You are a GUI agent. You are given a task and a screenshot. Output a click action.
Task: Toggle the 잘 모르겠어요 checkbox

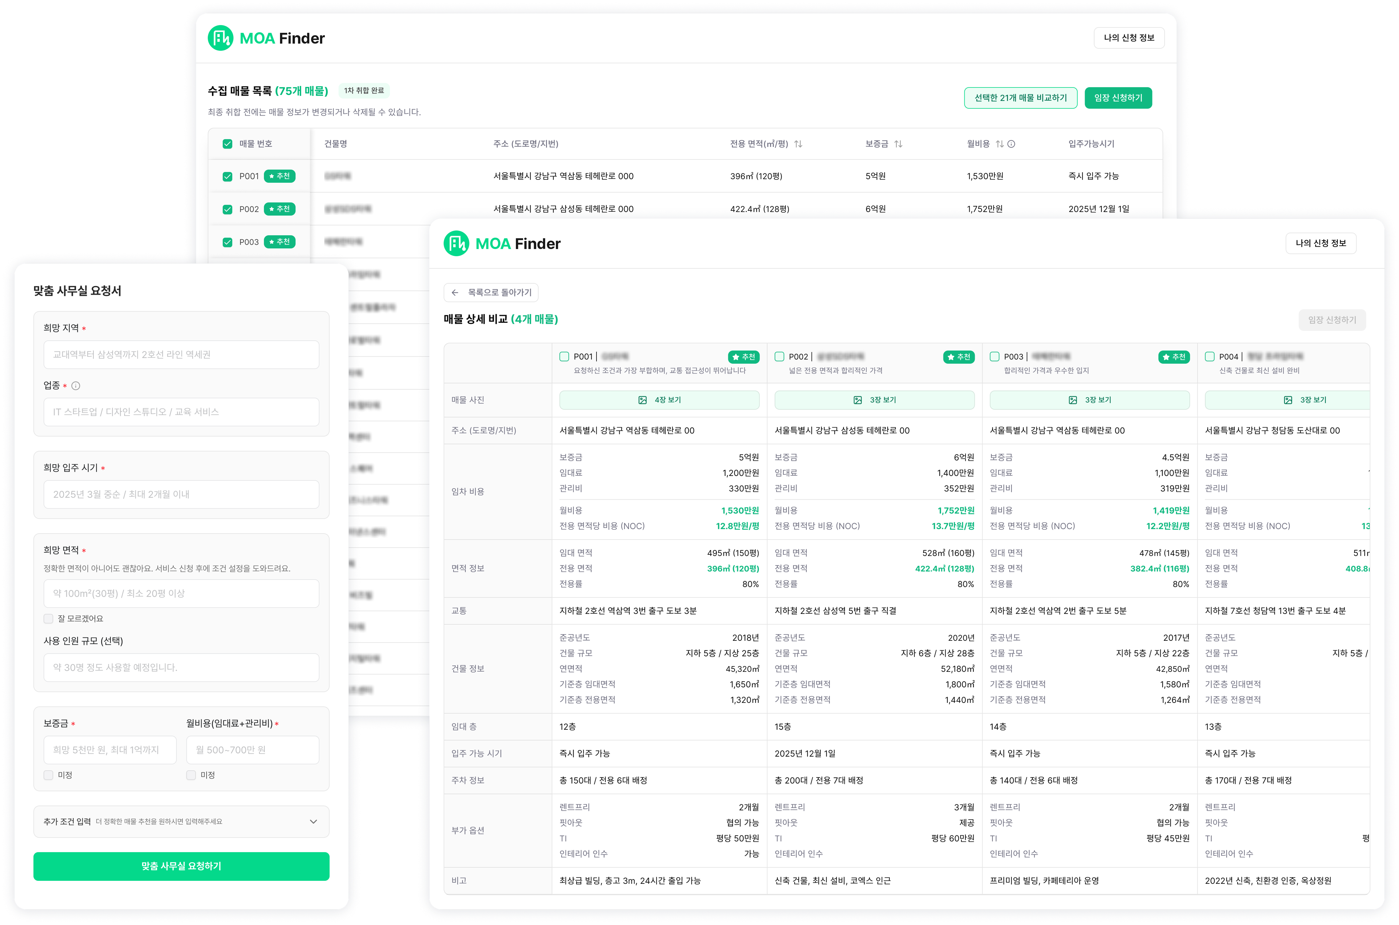[x=48, y=618]
